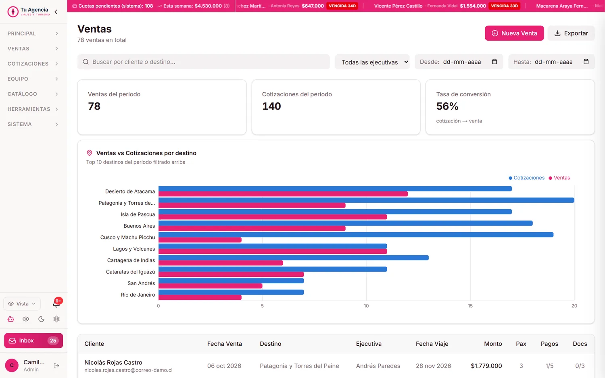Image resolution: width=605 pixels, height=378 pixels.
Task: Open the SISTEMA sidebar menu
Action: (33, 124)
